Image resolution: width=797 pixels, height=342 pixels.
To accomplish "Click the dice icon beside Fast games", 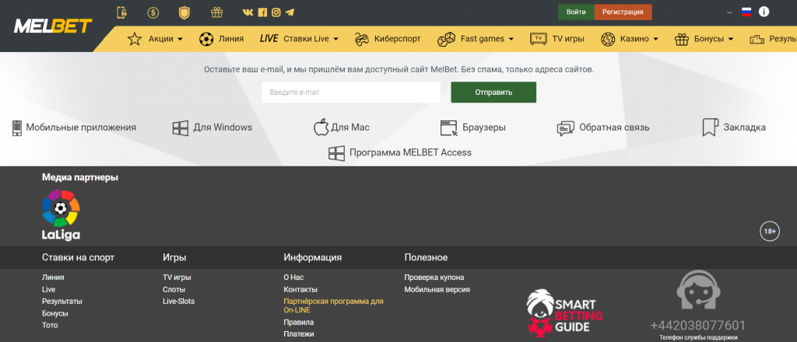I will coord(446,39).
